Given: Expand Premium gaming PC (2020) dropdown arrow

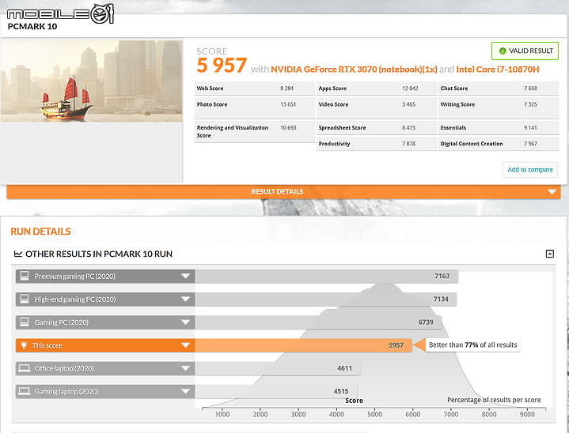Looking at the screenshot, I should coord(185,276).
